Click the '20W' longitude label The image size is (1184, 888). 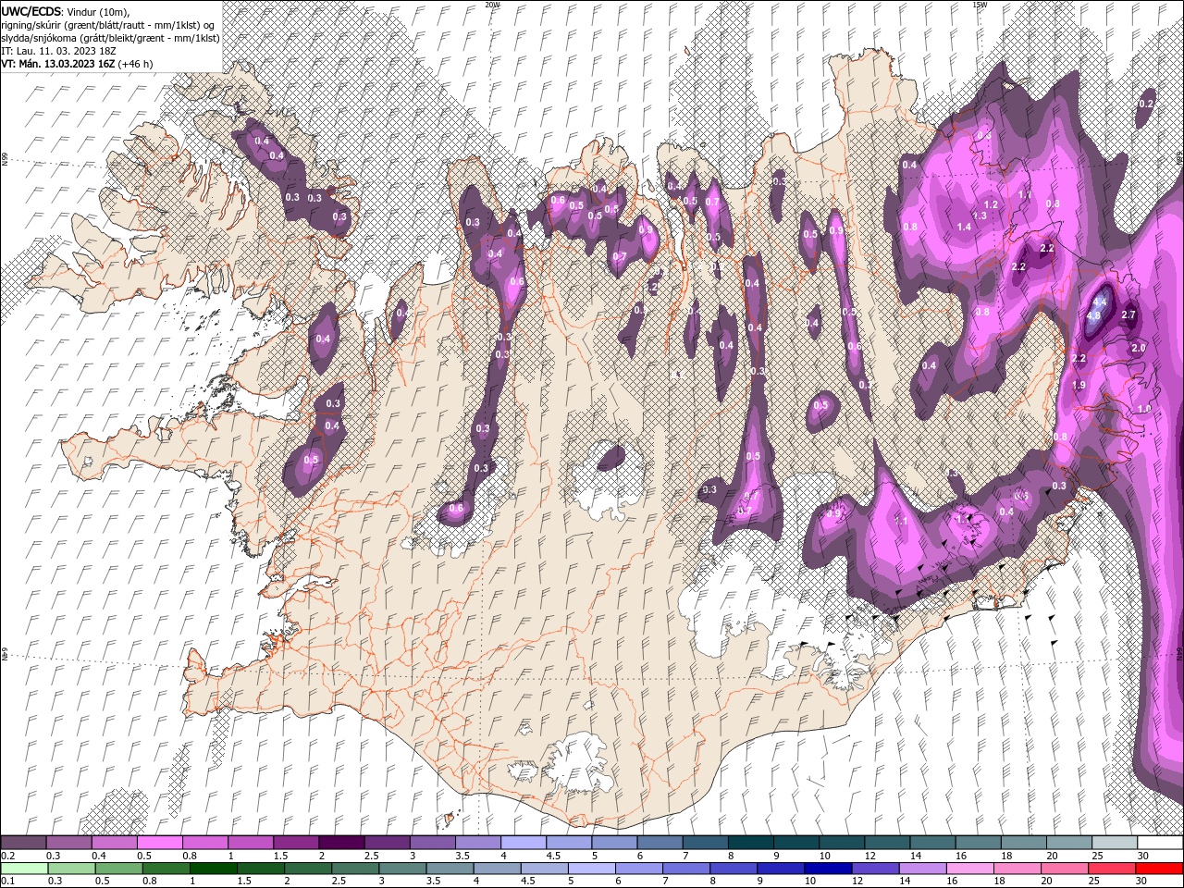(x=492, y=5)
